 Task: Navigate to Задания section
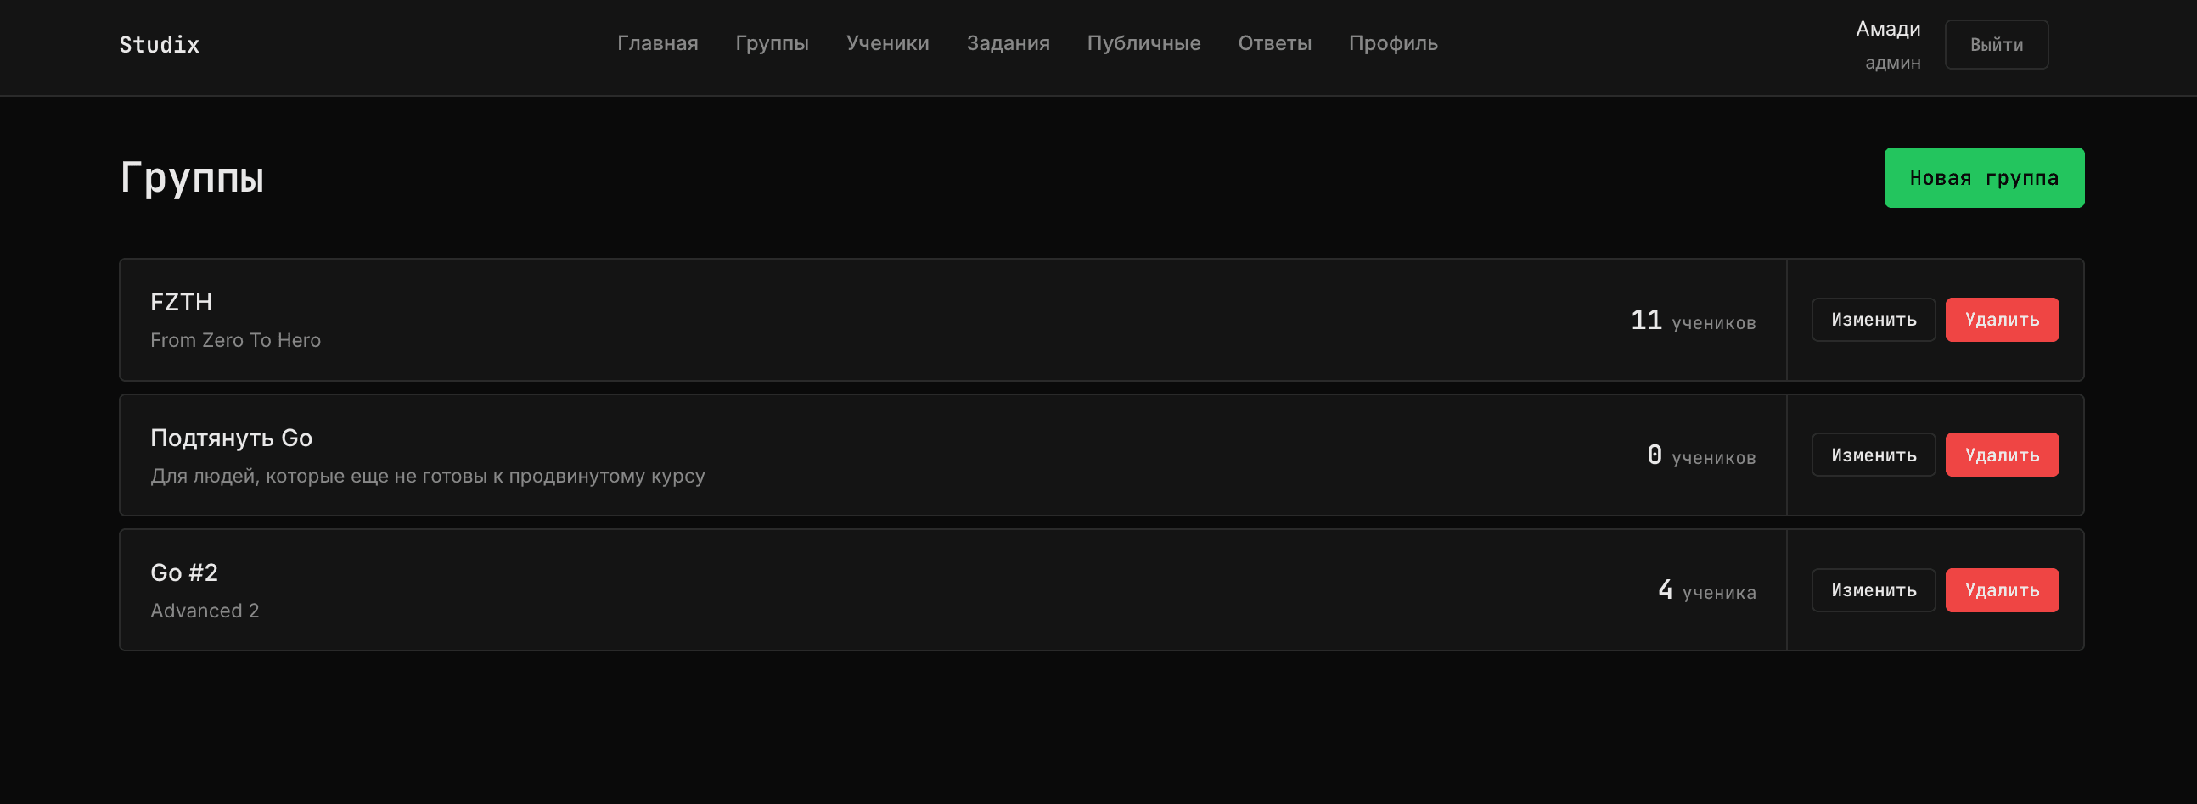1009,43
